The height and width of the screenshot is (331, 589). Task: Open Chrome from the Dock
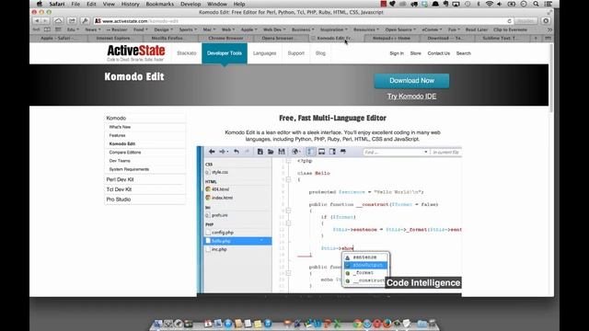(x=357, y=323)
